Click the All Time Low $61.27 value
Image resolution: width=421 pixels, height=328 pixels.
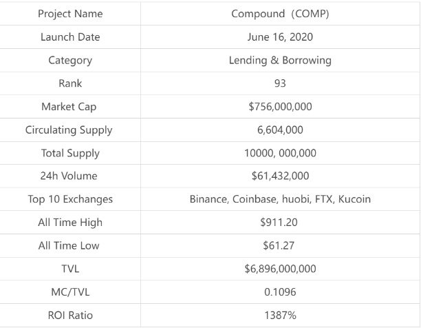pos(279,245)
